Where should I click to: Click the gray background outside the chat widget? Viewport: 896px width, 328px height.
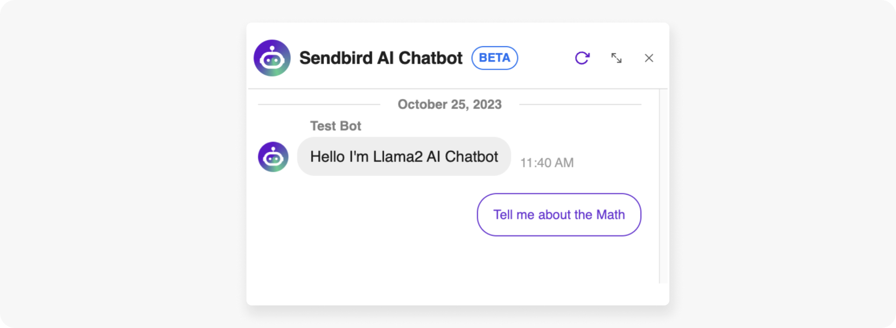pyautogui.click(x=124, y=164)
